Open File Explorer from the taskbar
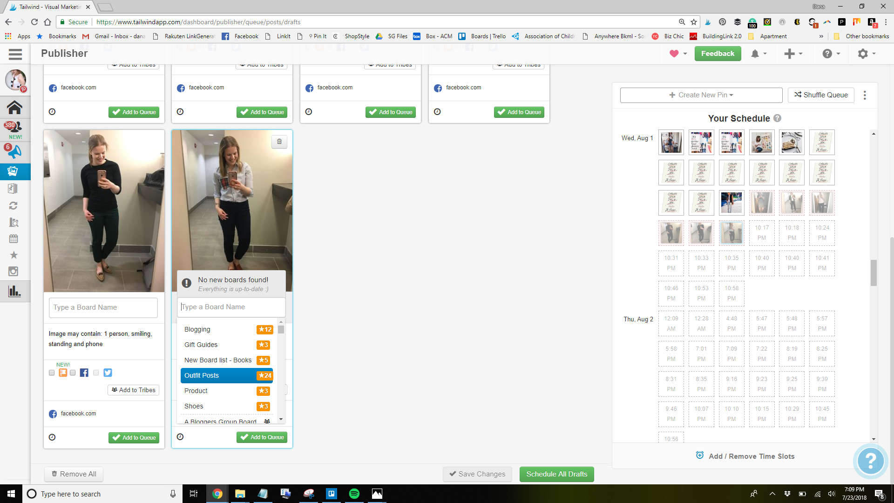This screenshot has width=894, height=503. click(x=240, y=494)
